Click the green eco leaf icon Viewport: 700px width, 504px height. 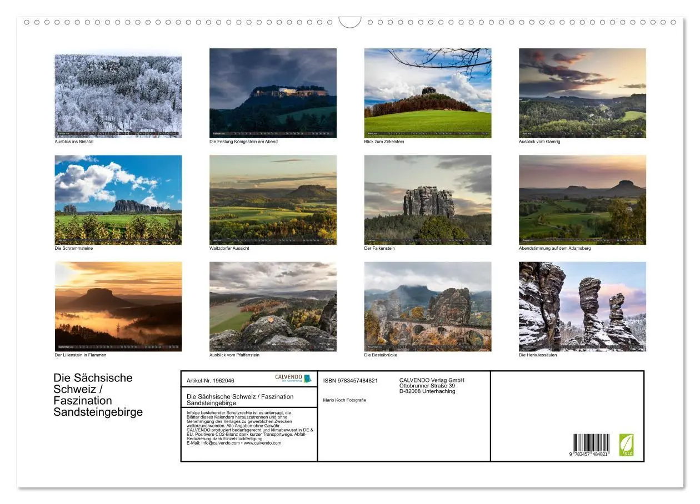[626, 445]
